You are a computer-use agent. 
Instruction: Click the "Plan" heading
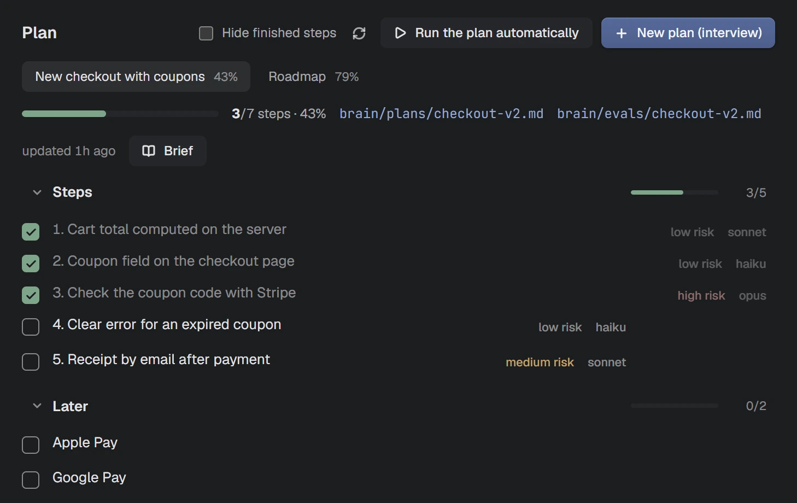click(39, 33)
